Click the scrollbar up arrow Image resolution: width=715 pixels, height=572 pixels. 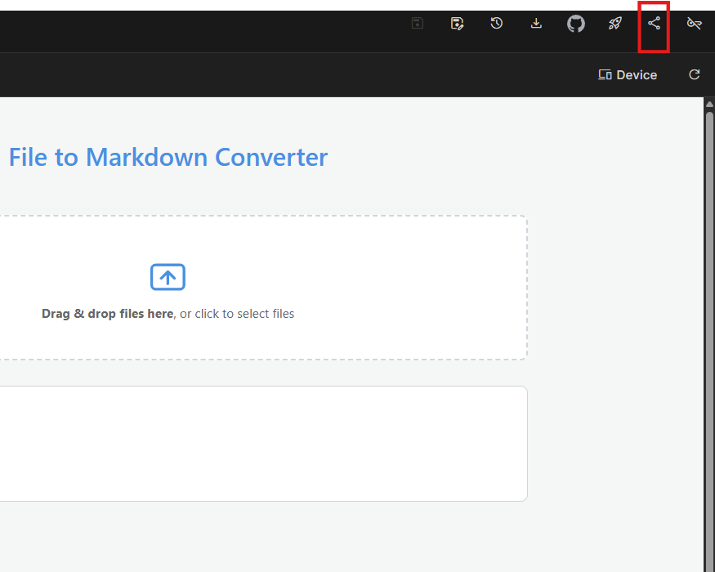[709, 104]
